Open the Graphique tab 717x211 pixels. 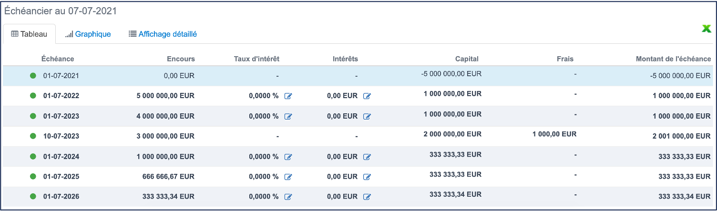click(x=88, y=34)
